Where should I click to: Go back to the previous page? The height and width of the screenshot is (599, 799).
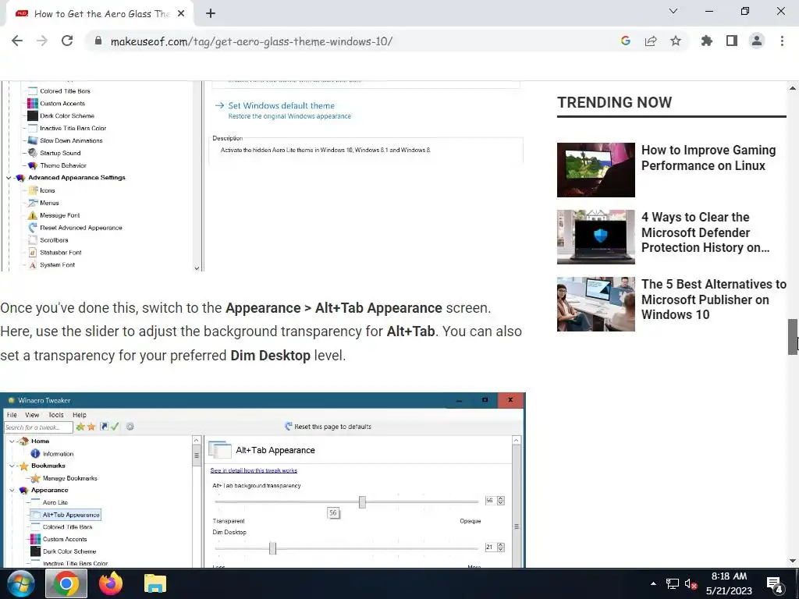coord(17,41)
